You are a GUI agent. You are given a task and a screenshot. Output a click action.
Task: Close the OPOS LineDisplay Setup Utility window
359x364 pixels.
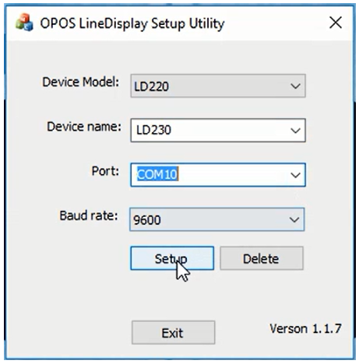coord(336,23)
